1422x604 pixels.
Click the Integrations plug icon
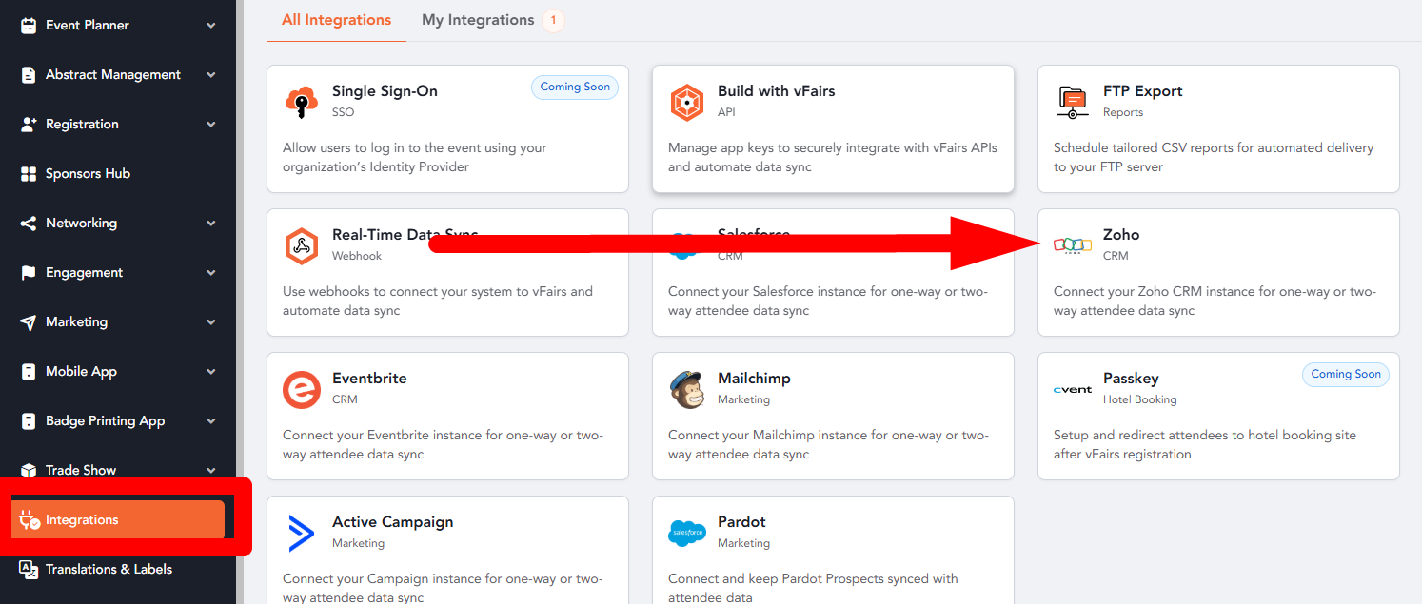click(30, 520)
